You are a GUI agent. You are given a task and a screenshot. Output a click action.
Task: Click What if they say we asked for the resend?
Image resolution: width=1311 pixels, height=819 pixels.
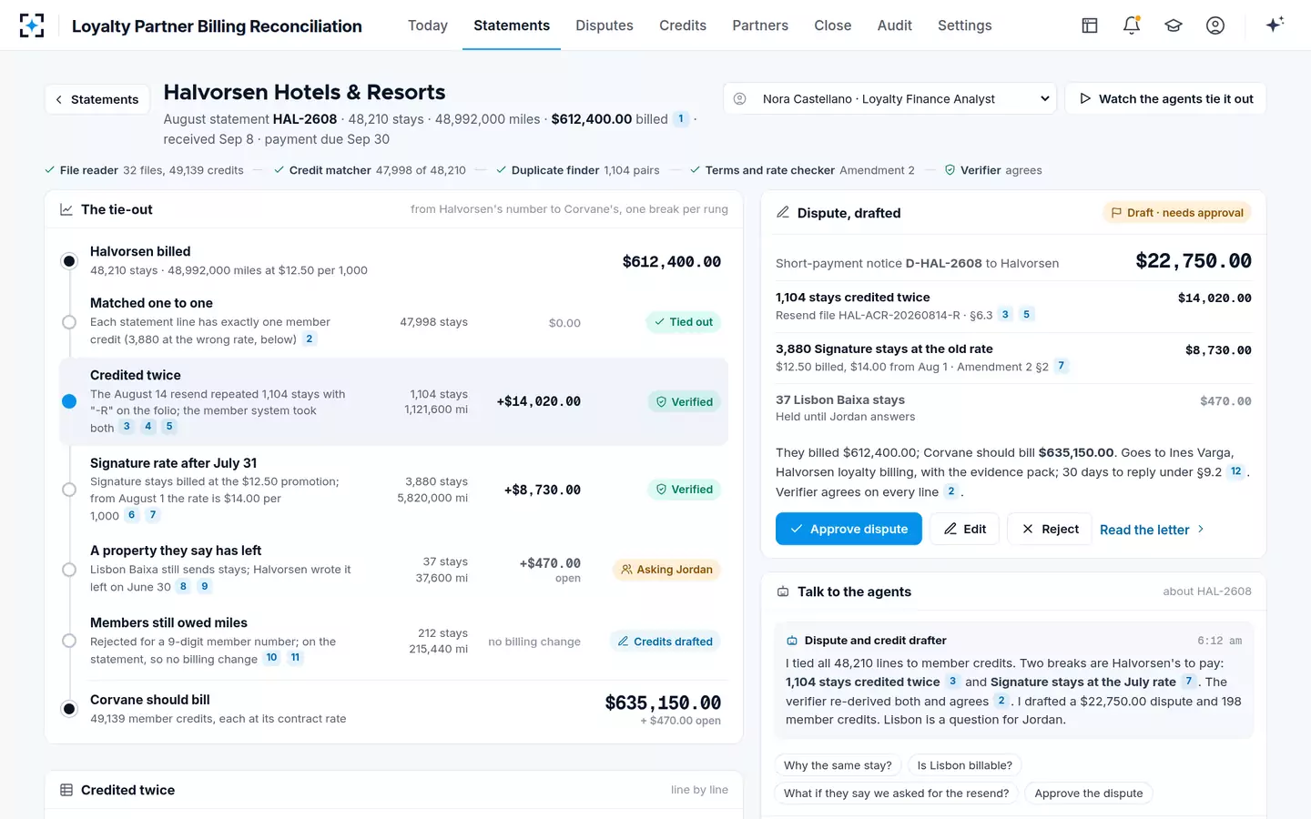click(x=896, y=794)
